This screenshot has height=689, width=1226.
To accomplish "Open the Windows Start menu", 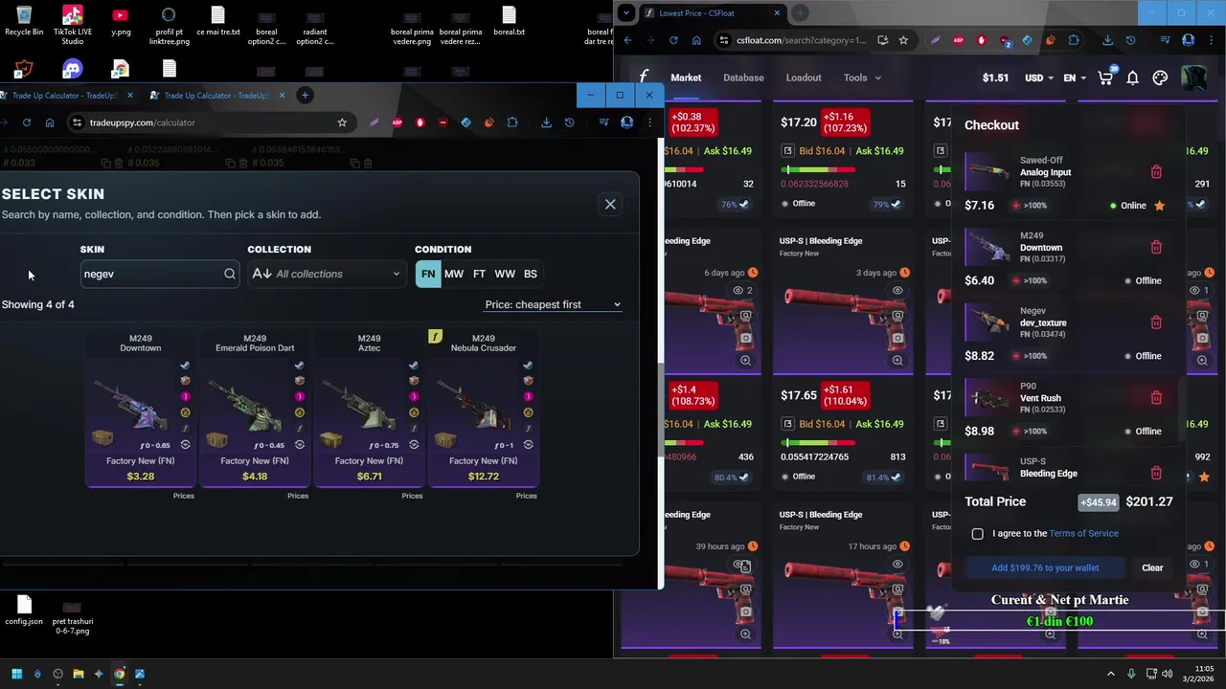I will [x=16, y=674].
